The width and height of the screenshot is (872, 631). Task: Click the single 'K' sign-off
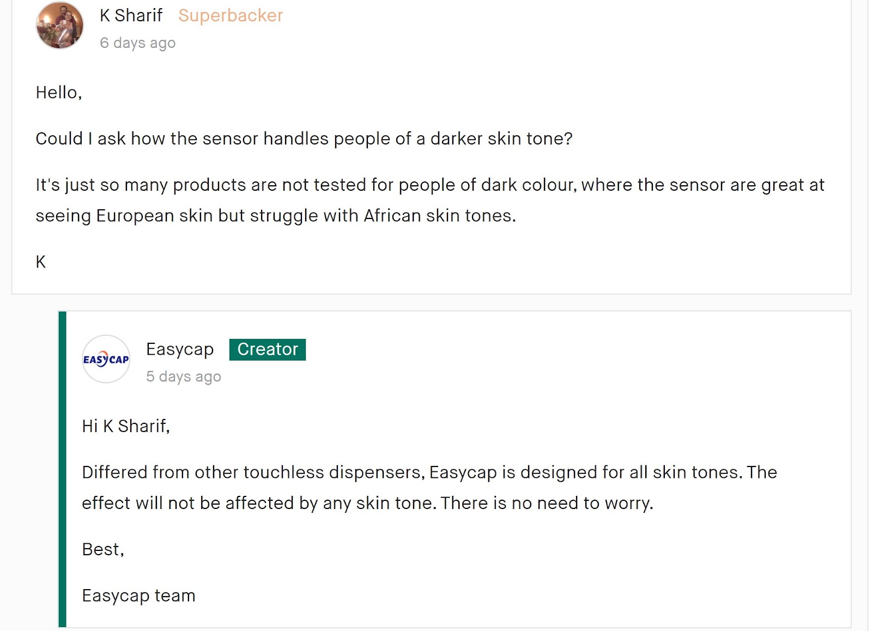41,262
